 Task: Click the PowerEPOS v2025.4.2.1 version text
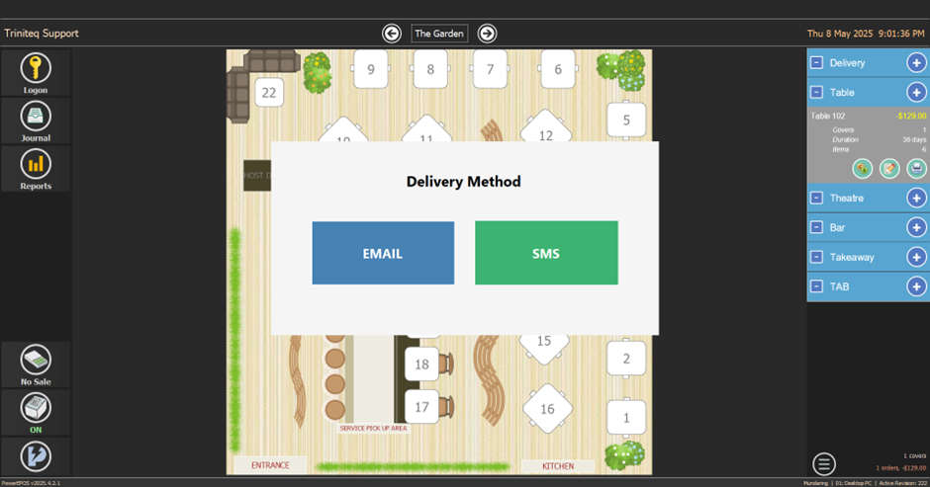(31, 483)
